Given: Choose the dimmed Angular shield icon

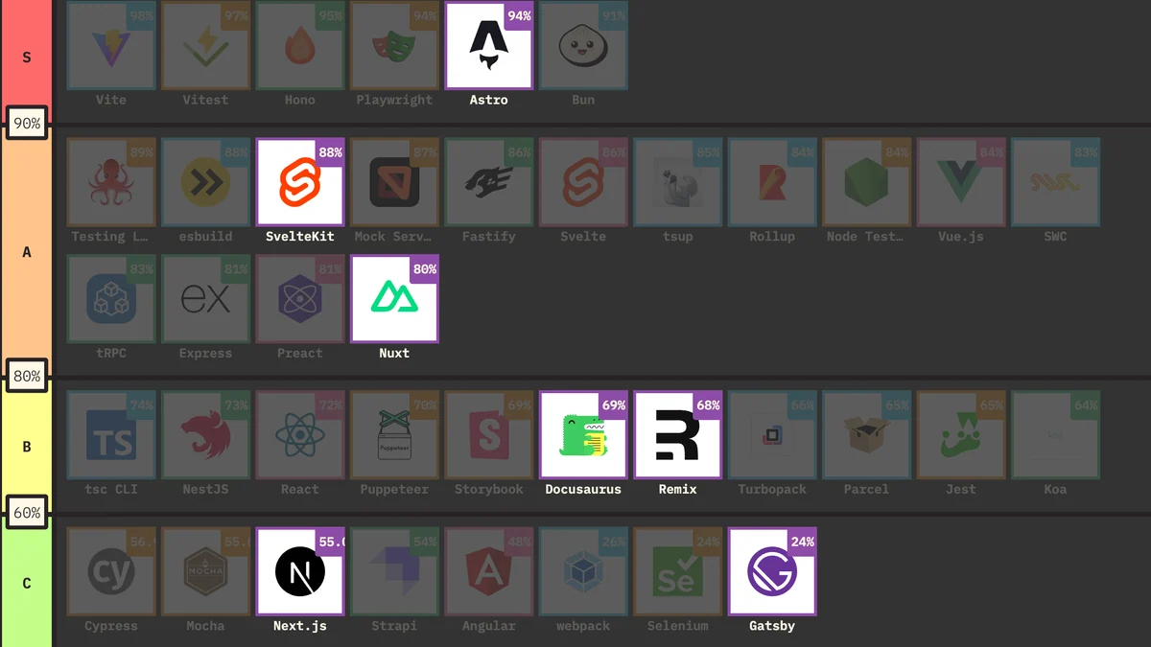Looking at the screenshot, I should [489, 571].
